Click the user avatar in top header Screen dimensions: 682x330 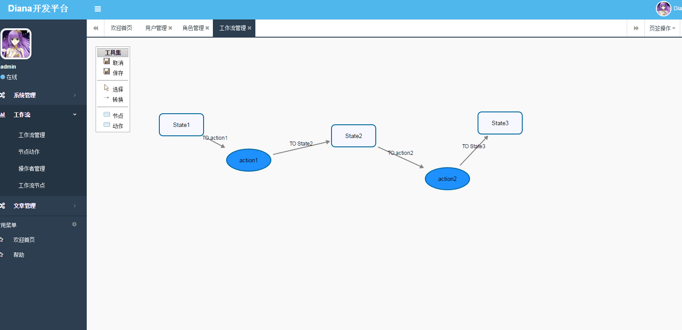tap(663, 9)
